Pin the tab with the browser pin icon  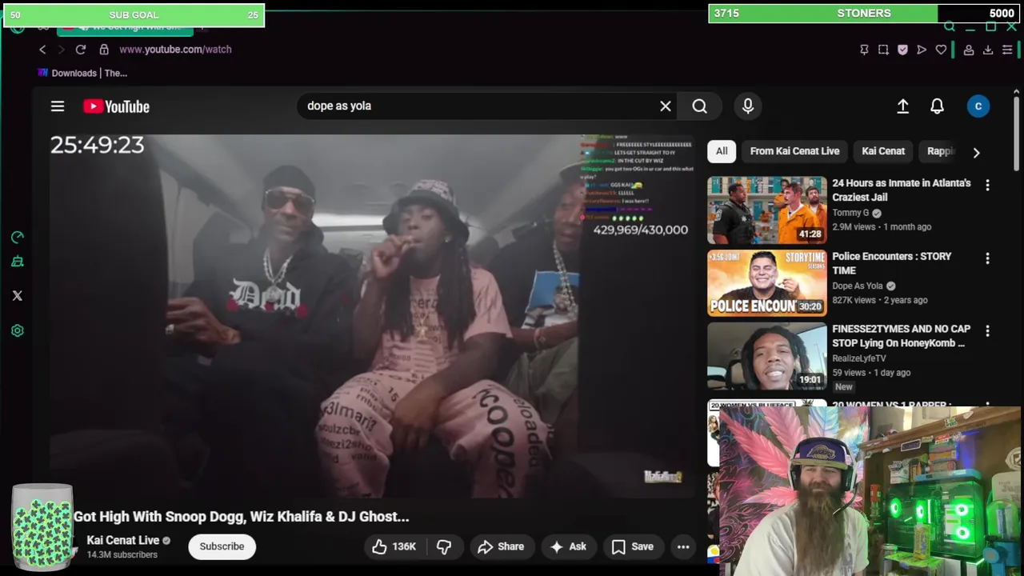click(x=864, y=50)
